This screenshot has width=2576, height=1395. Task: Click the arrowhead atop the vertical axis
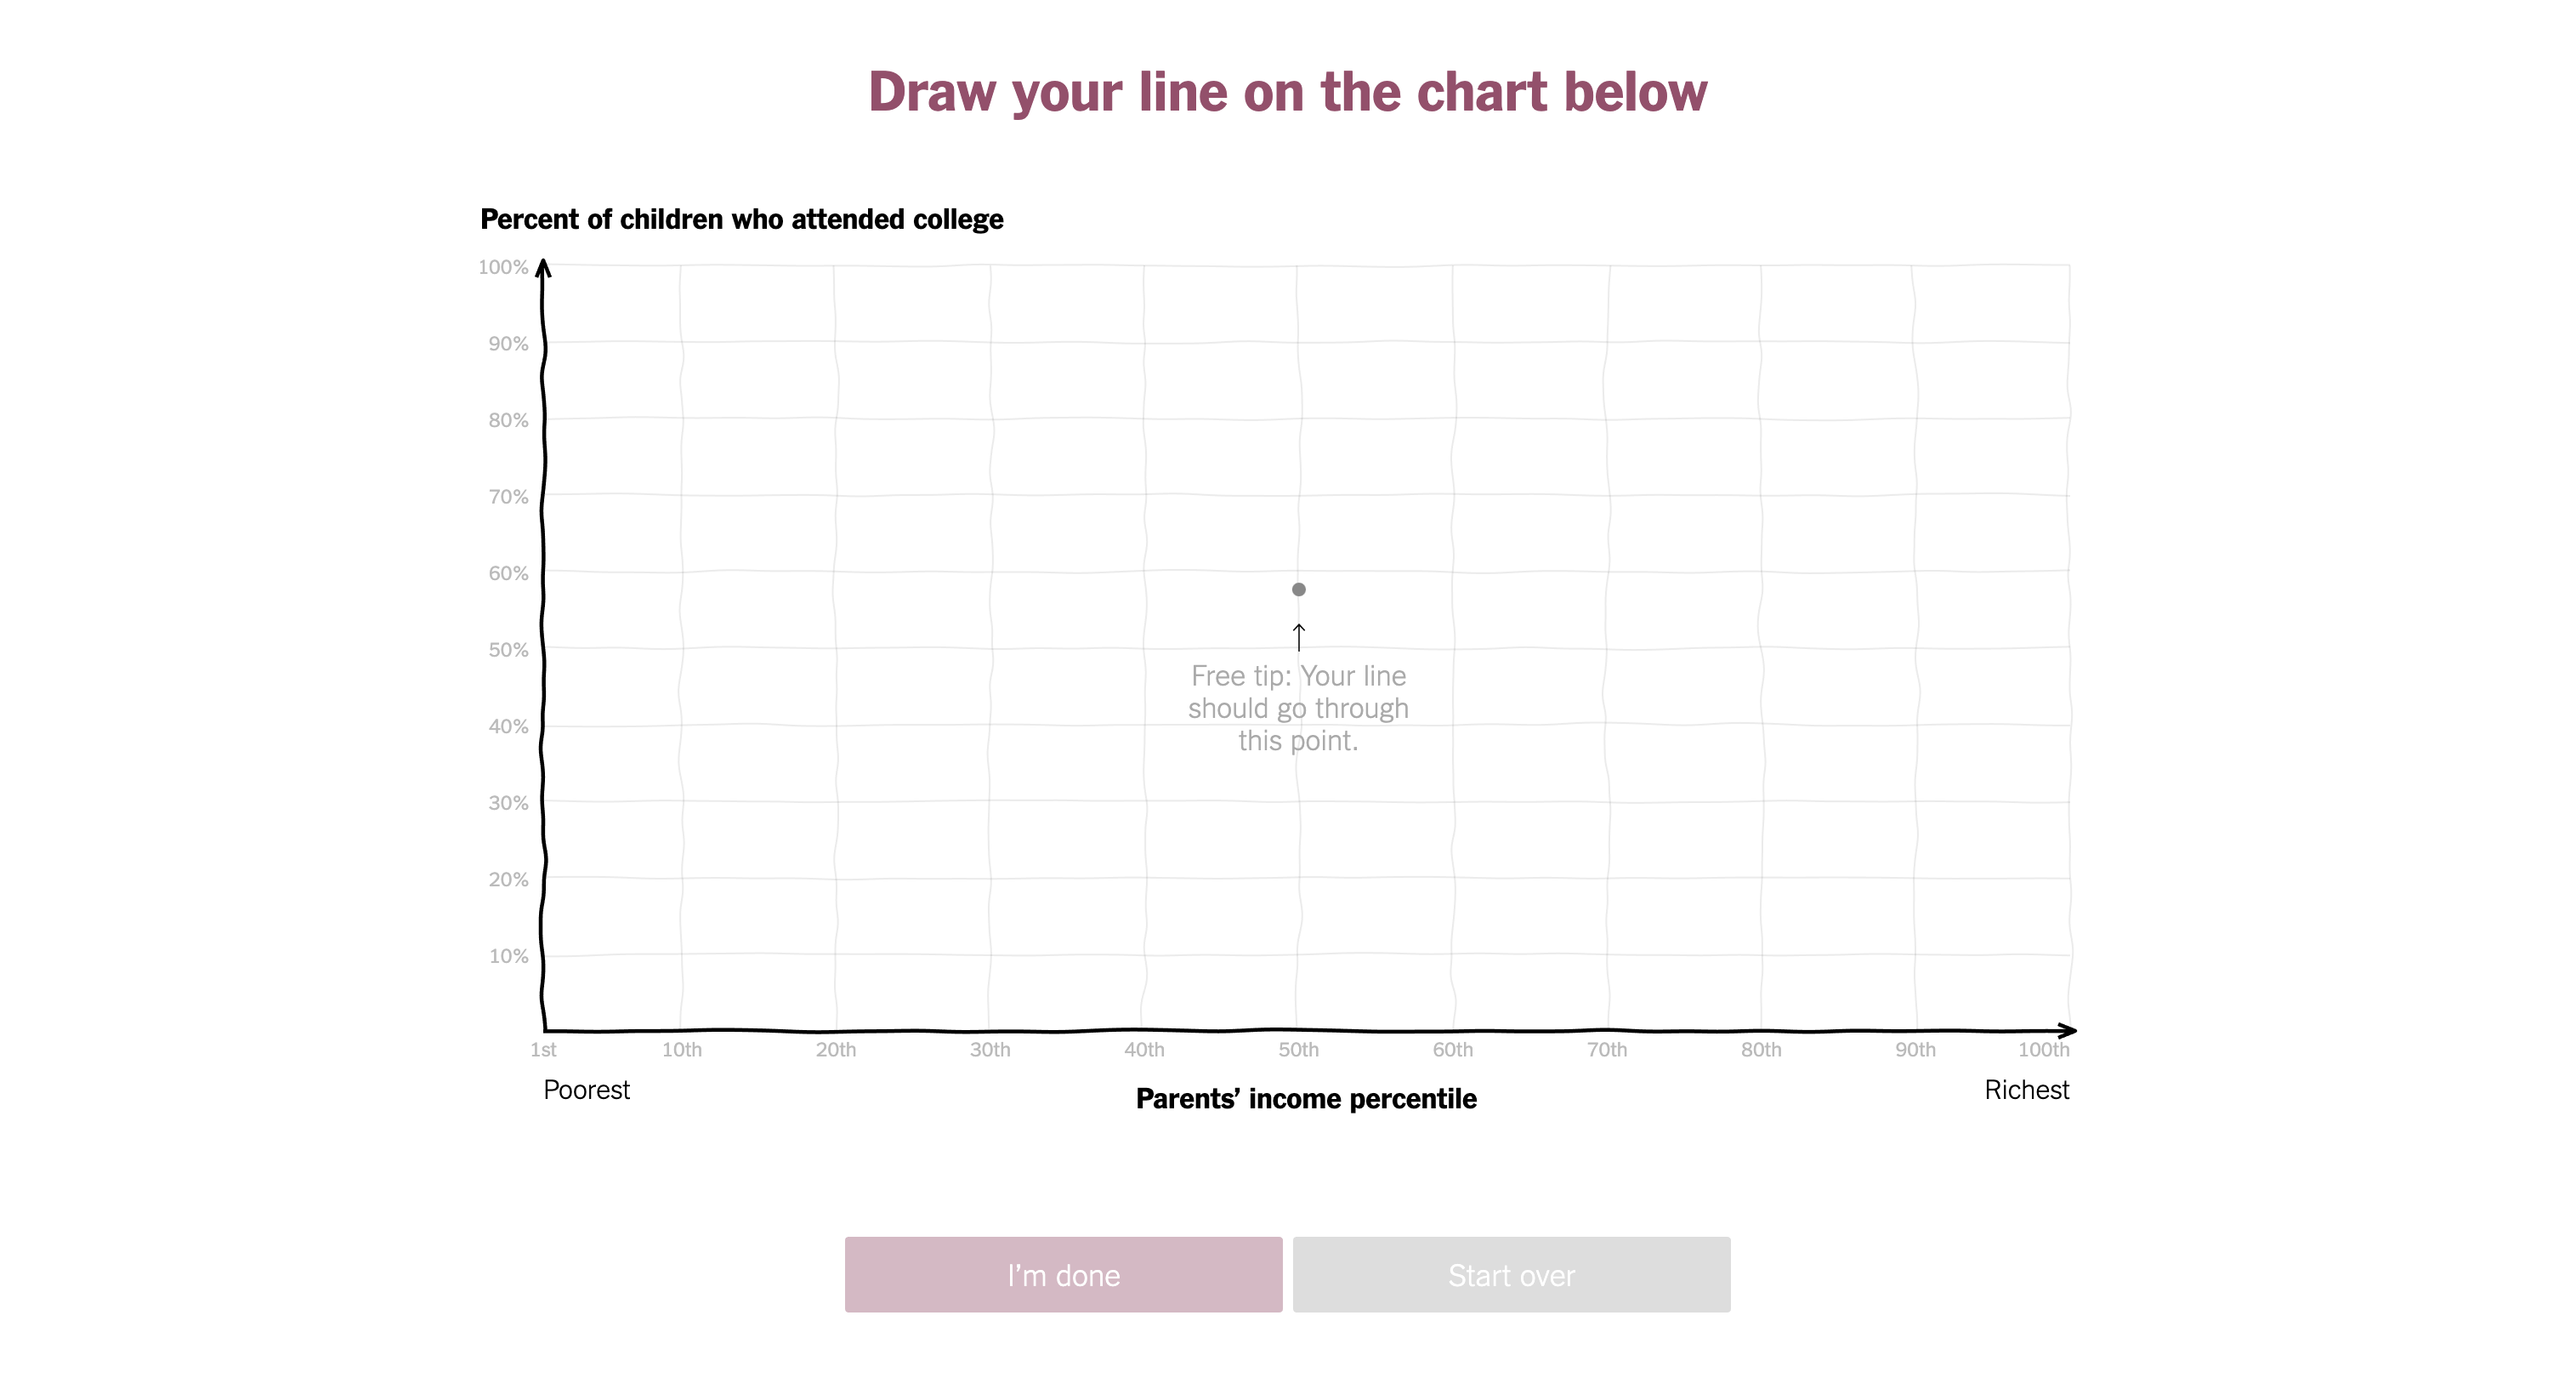click(x=543, y=267)
